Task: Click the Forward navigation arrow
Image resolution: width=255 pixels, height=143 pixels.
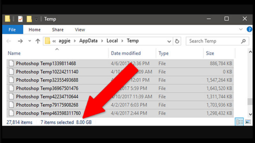Action: (20, 41)
